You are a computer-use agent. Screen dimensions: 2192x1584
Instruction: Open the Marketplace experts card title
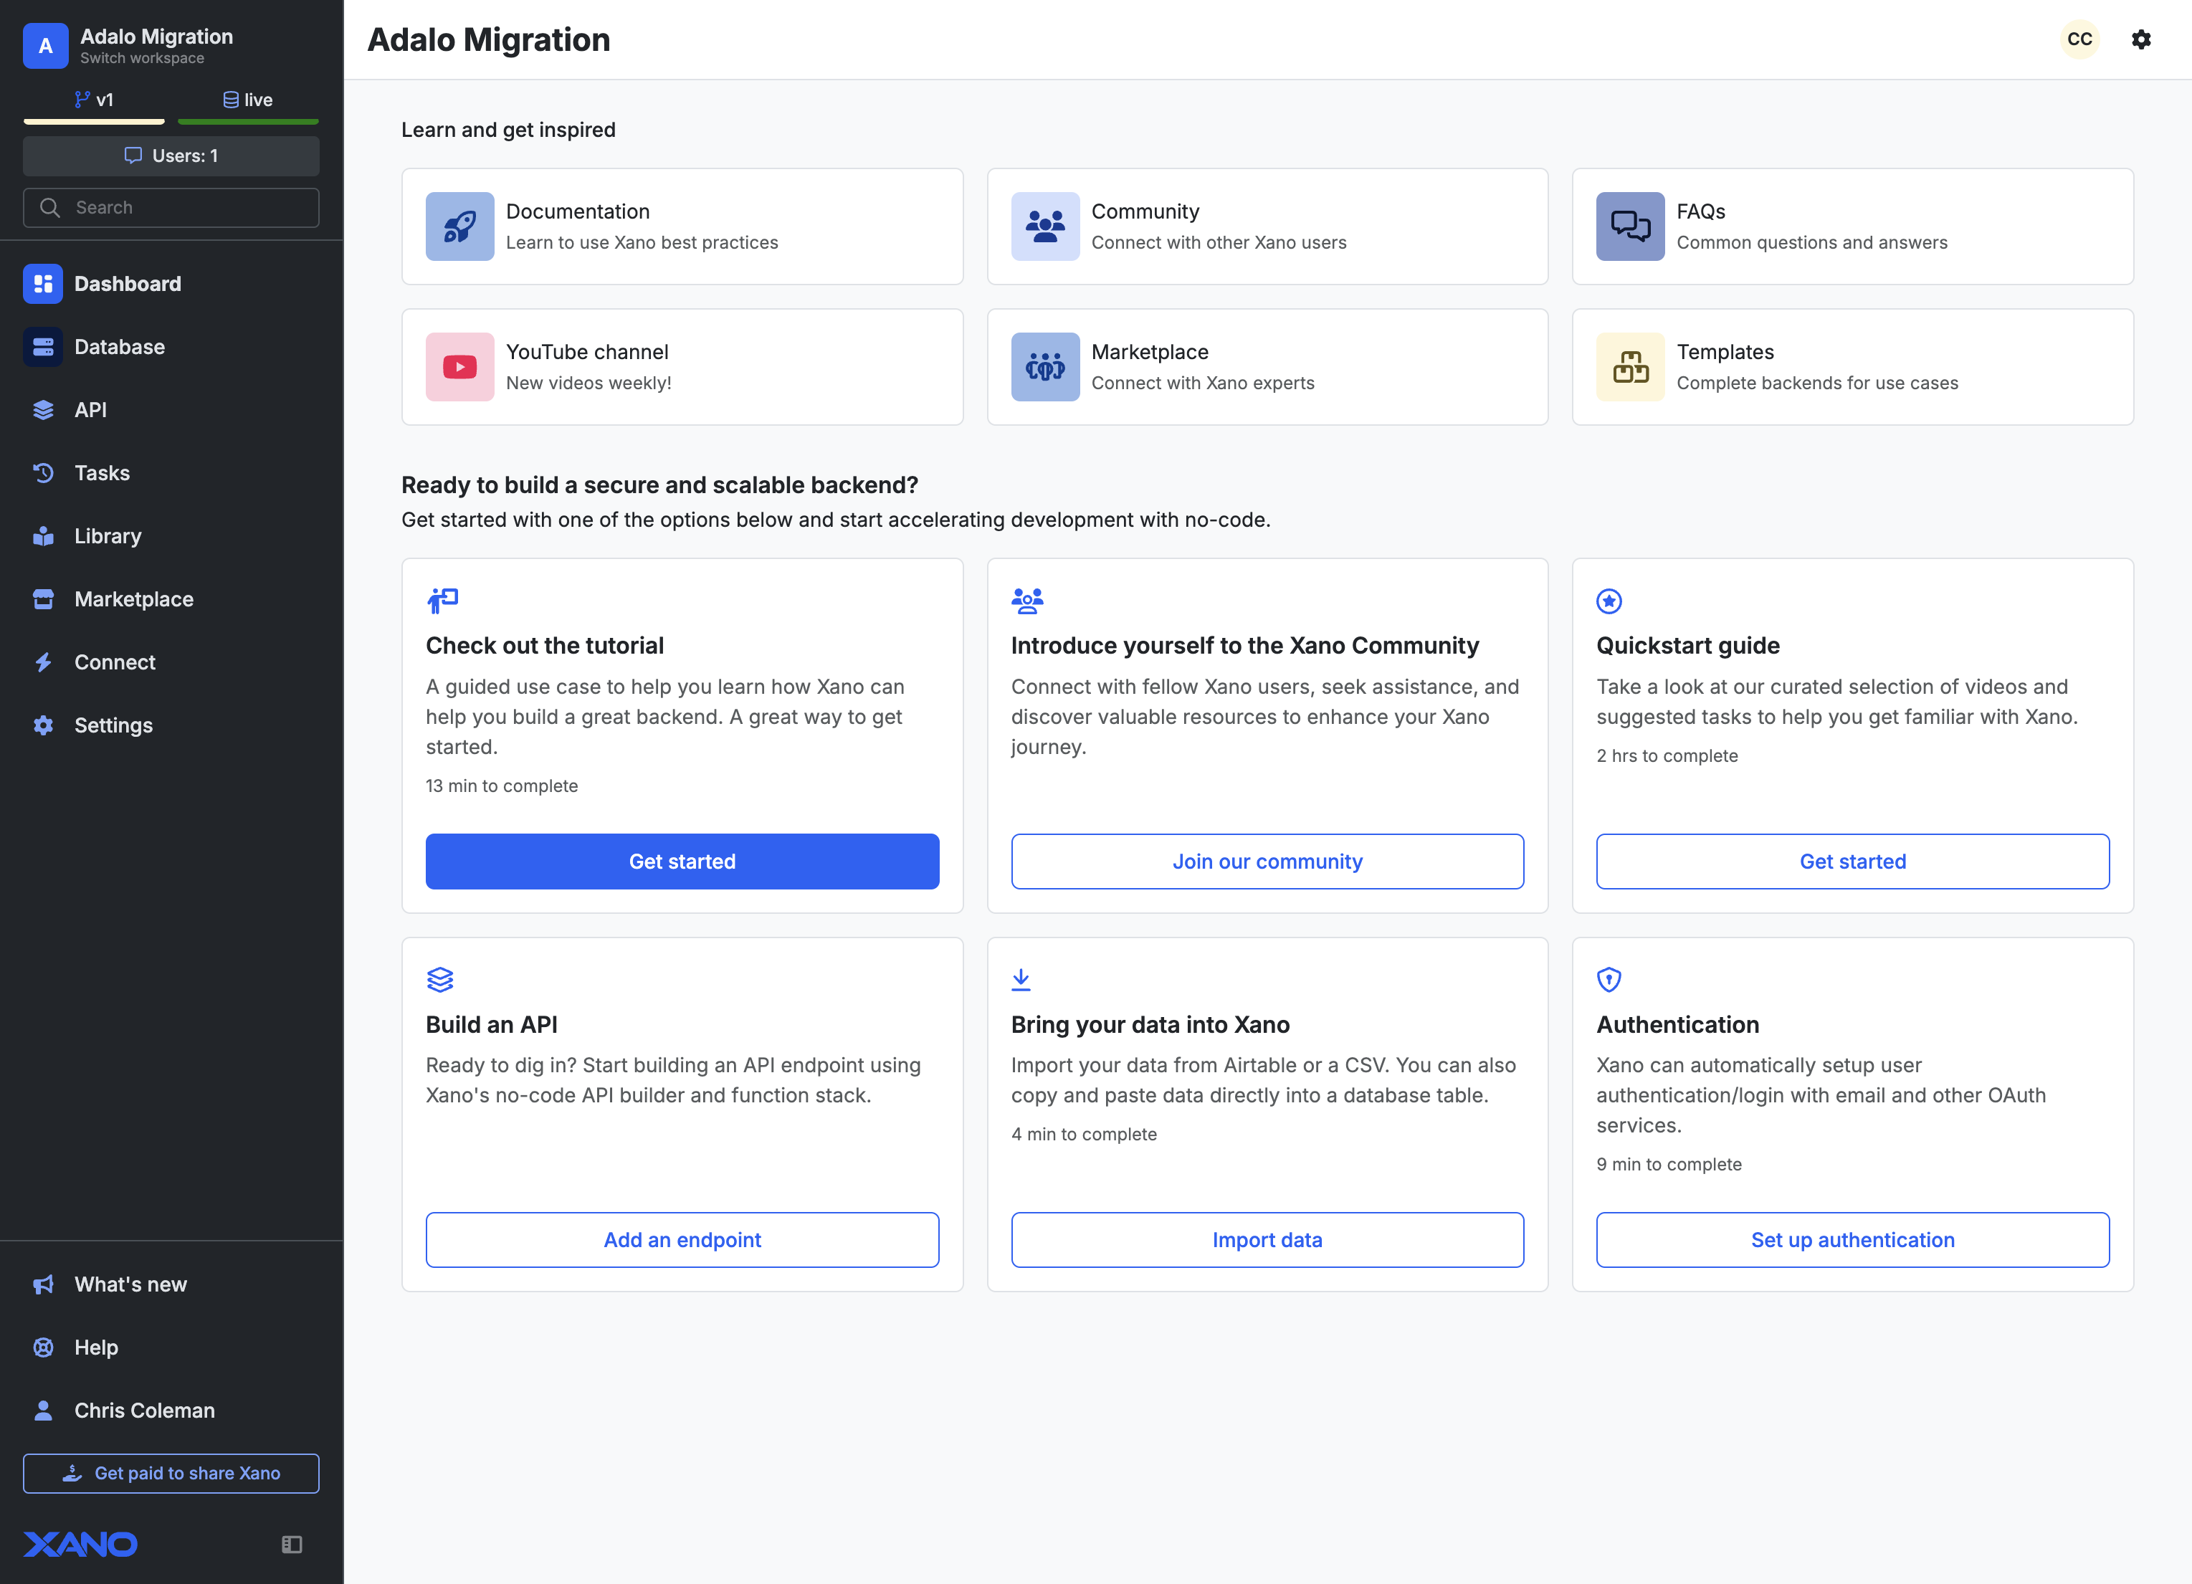tap(1150, 352)
